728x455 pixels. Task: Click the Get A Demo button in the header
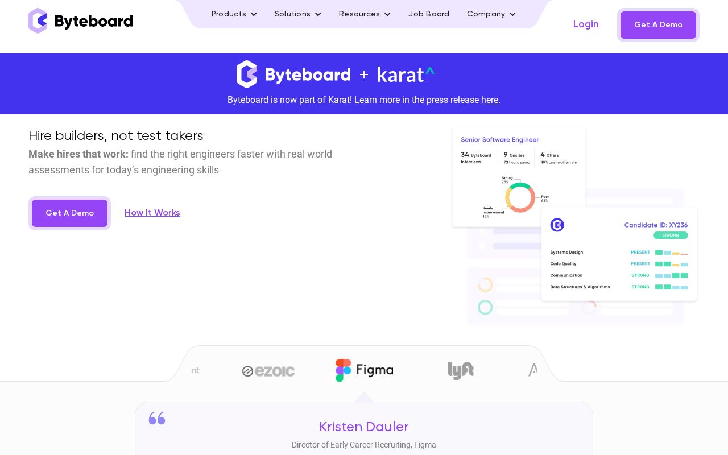click(x=658, y=25)
